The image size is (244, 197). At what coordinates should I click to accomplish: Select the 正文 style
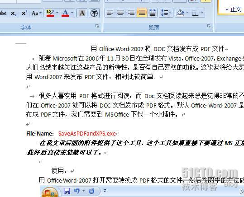coord(234,9)
